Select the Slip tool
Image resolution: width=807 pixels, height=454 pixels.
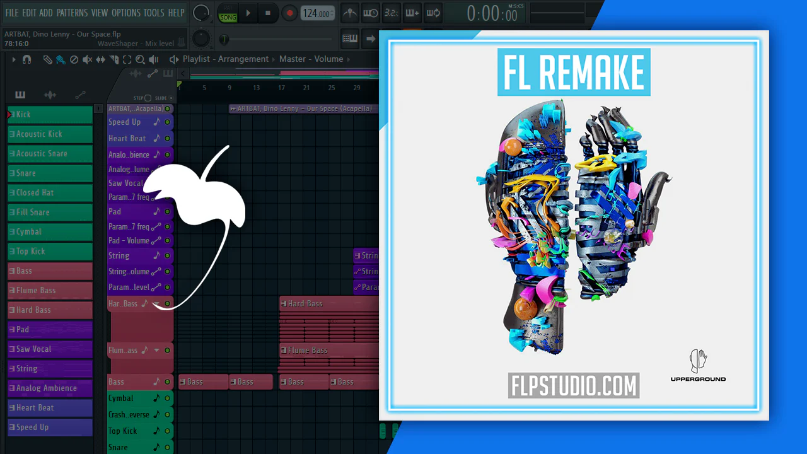(x=101, y=59)
